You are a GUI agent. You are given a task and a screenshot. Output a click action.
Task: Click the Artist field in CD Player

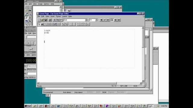point(32,66)
